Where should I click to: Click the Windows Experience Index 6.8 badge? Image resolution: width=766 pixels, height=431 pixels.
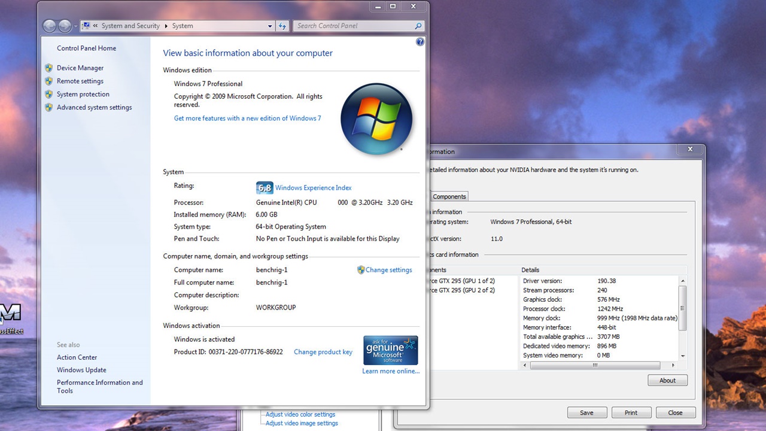point(264,188)
